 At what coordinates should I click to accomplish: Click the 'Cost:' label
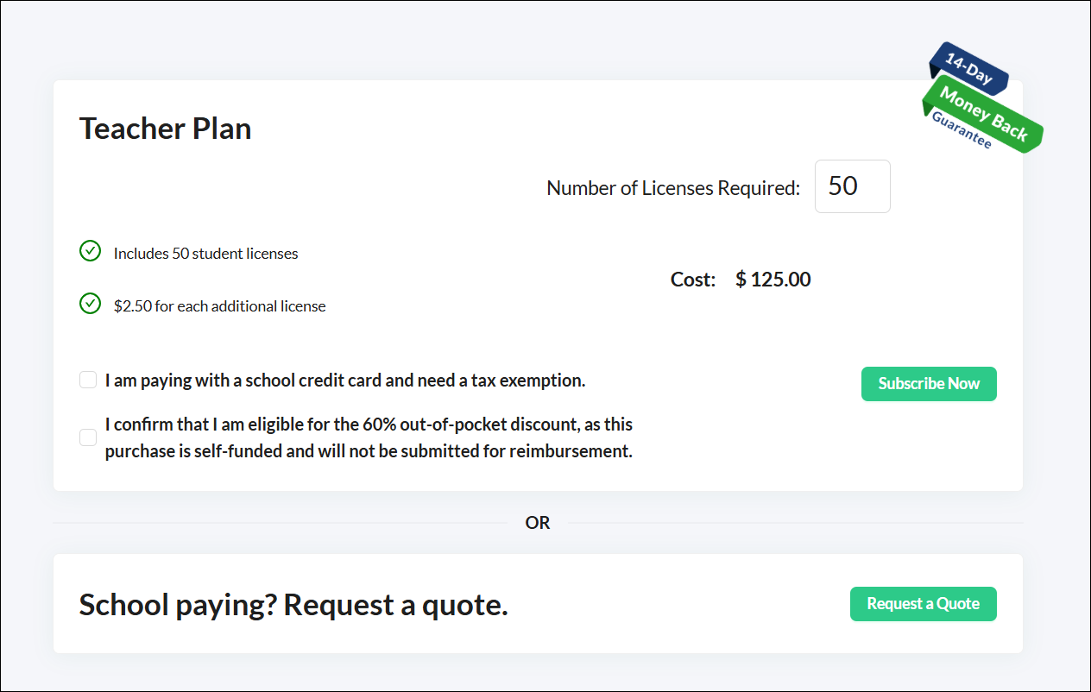693,280
